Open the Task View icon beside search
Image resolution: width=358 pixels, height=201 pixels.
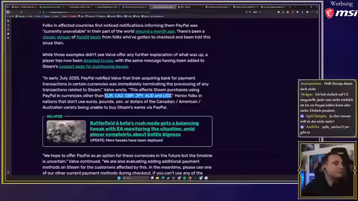click(152, 178)
